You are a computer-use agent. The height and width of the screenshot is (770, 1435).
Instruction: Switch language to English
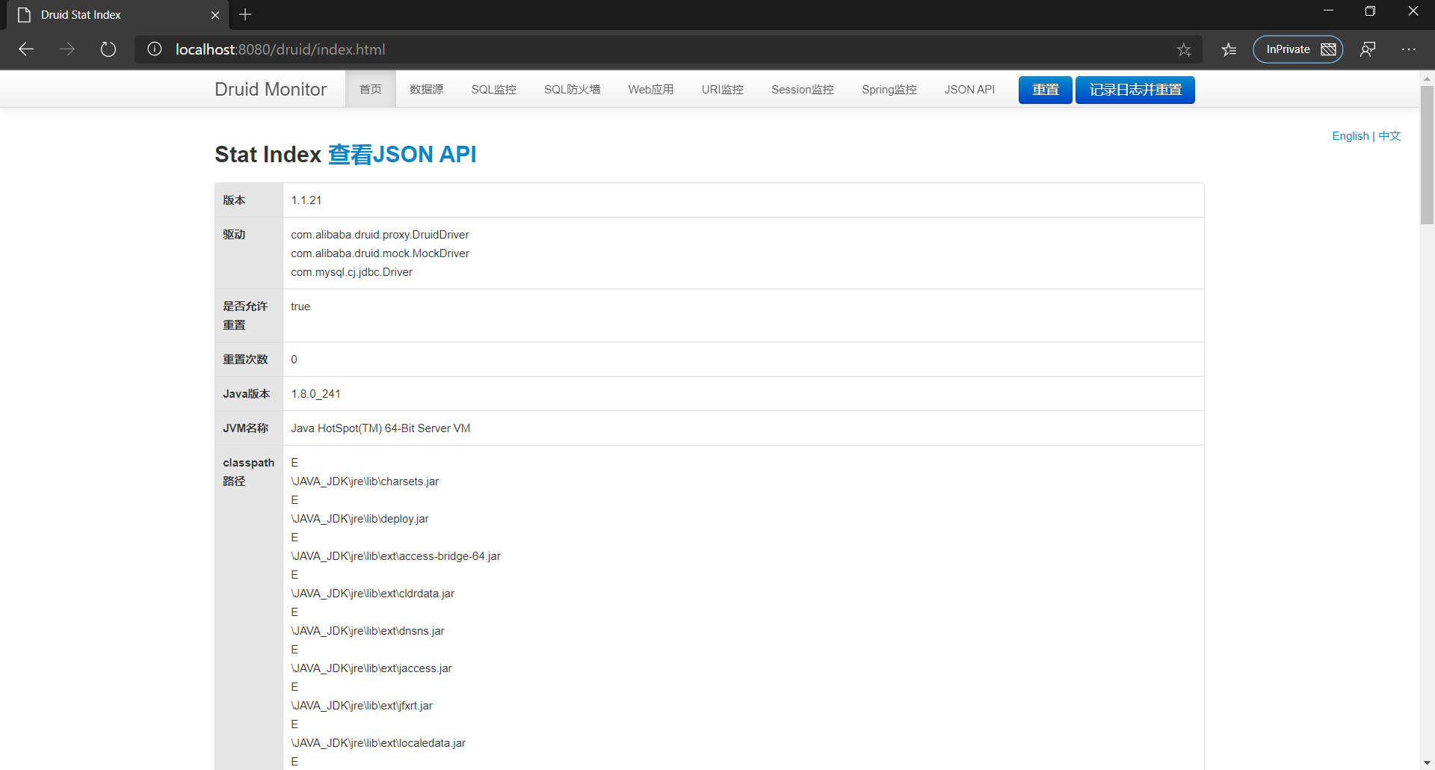click(1351, 136)
